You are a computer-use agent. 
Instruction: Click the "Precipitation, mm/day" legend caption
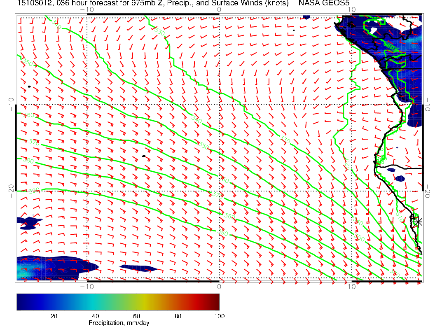(x=119, y=323)
